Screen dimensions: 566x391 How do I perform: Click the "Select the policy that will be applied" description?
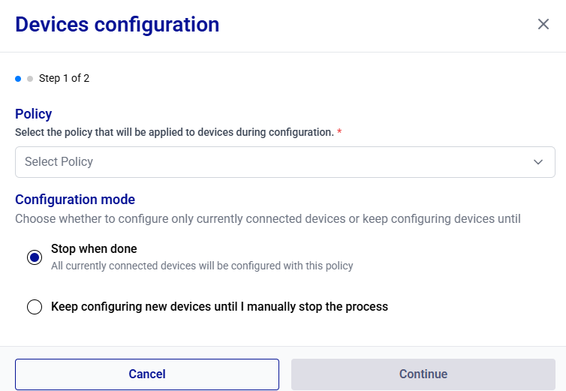pyautogui.click(x=174, y=132)
